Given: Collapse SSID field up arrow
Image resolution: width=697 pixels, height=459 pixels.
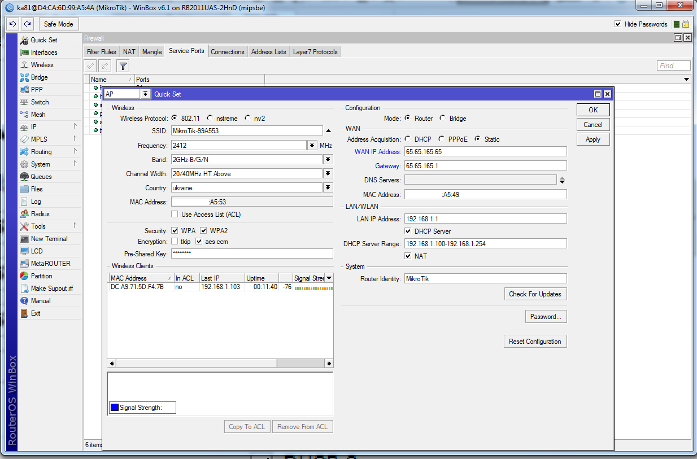Looking at the screenshot, I should coord(328,131).
